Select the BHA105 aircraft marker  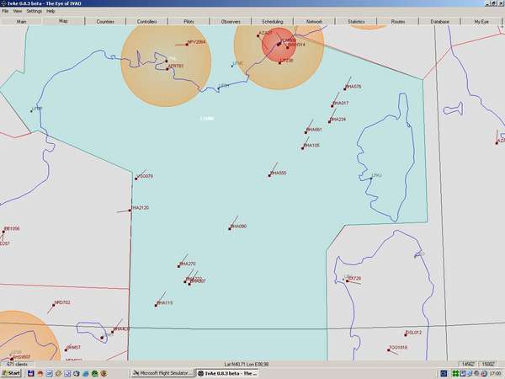click(303, 148)
